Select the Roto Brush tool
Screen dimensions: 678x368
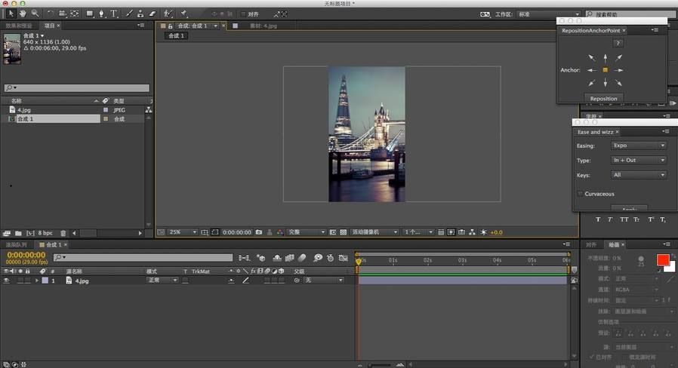click(168, 14)
